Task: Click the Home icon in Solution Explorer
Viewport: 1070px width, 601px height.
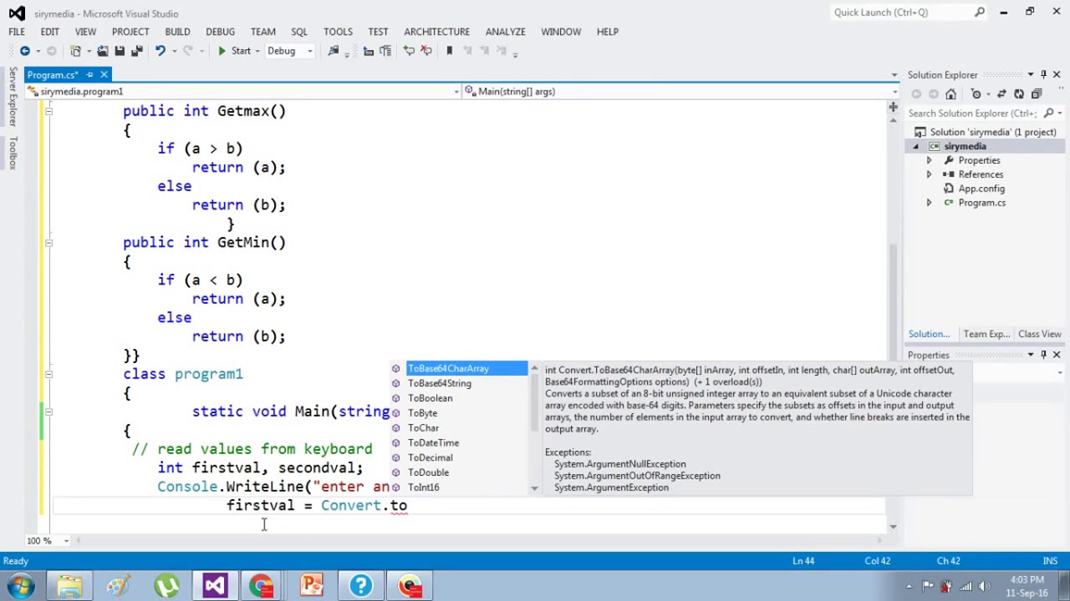Action: pyautogui.click(x=950, y=93)
